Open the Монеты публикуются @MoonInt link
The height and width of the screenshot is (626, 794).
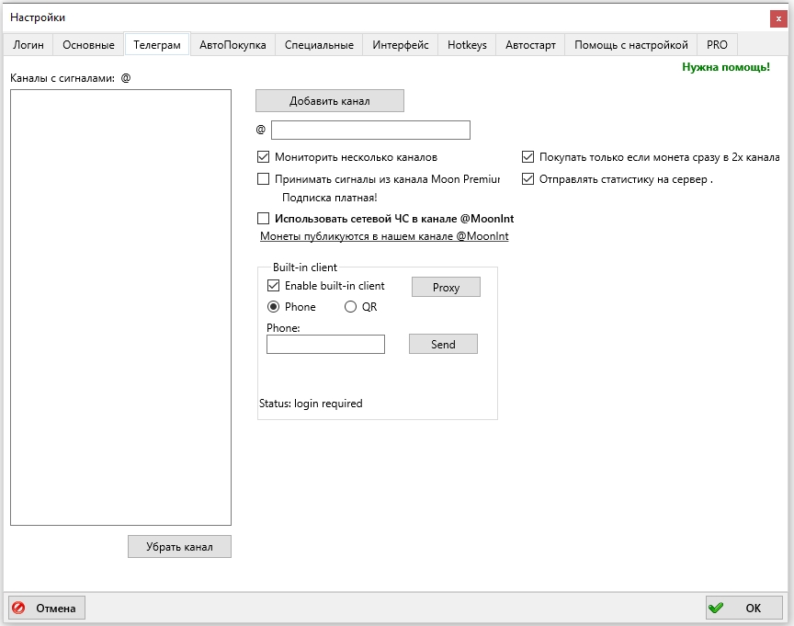pos(384,236)
